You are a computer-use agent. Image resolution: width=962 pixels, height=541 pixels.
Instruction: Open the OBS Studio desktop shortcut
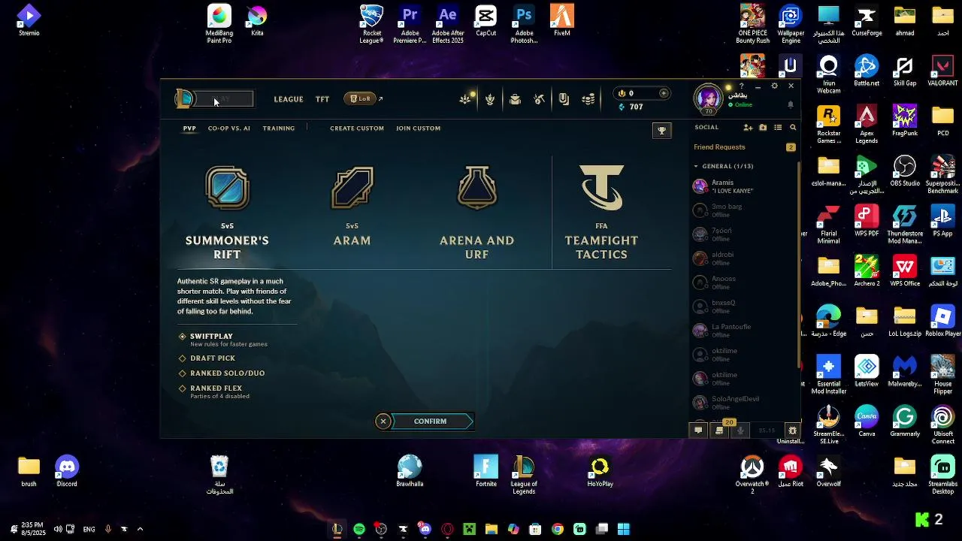point(905,171)
